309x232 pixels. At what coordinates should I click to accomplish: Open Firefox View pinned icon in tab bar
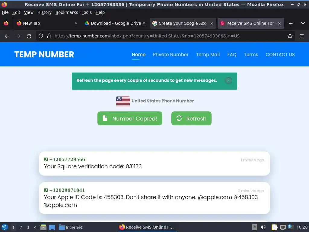click(6, 23)
